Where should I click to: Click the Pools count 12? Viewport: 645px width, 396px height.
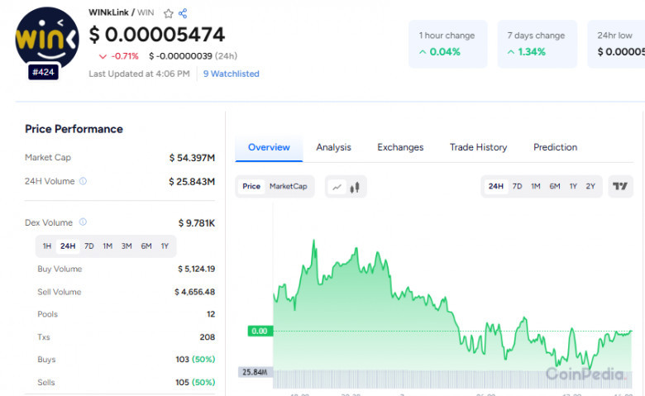coord(211,314)
